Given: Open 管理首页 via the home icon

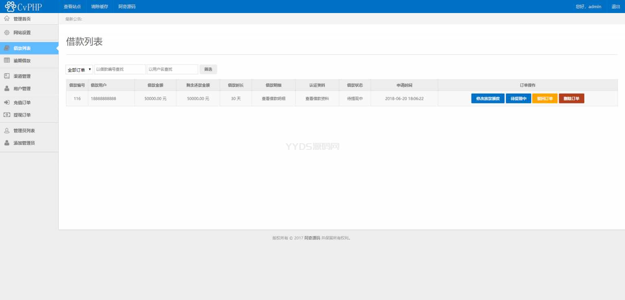Looking at the screenshot, I should tap(7, 18).
